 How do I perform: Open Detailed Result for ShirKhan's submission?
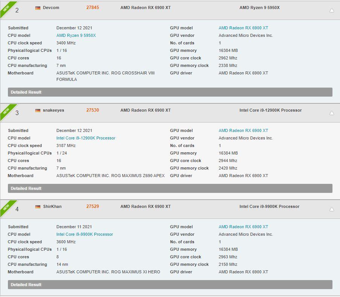(x=170, y=285)
